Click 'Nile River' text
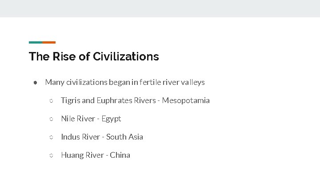320x180 pixels. coord(78,119)
